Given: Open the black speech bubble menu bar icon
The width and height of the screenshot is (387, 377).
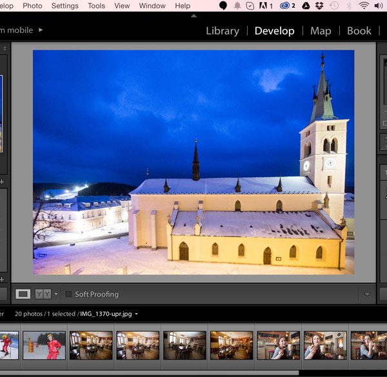Looking at the screenshot, I should tap(223, 5).
